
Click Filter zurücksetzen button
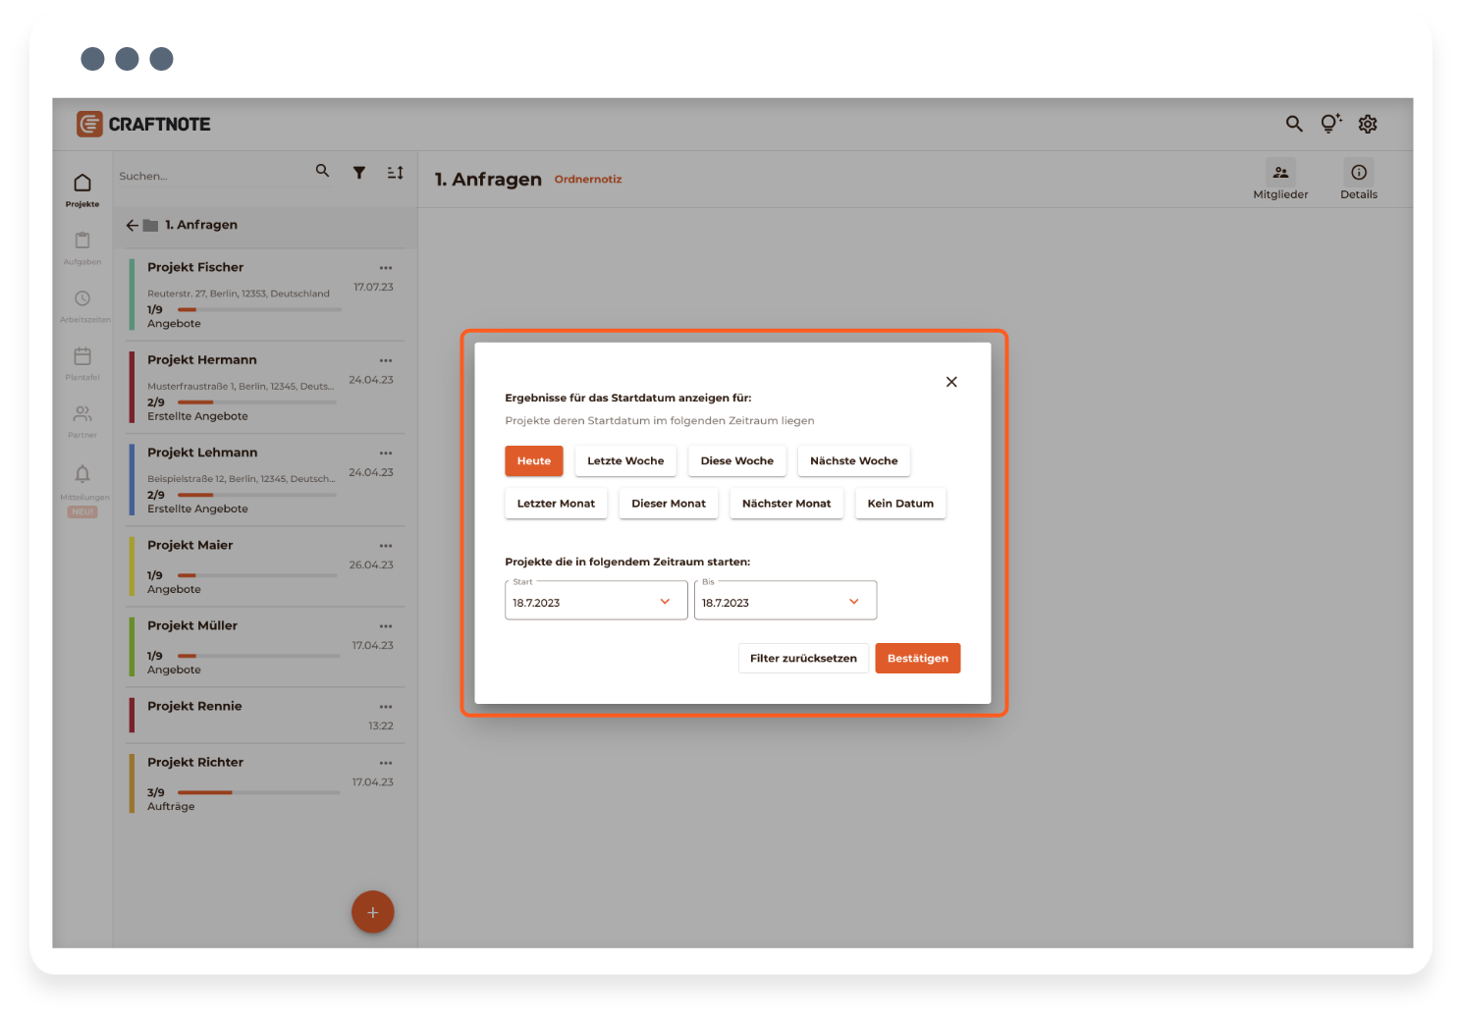802,659
